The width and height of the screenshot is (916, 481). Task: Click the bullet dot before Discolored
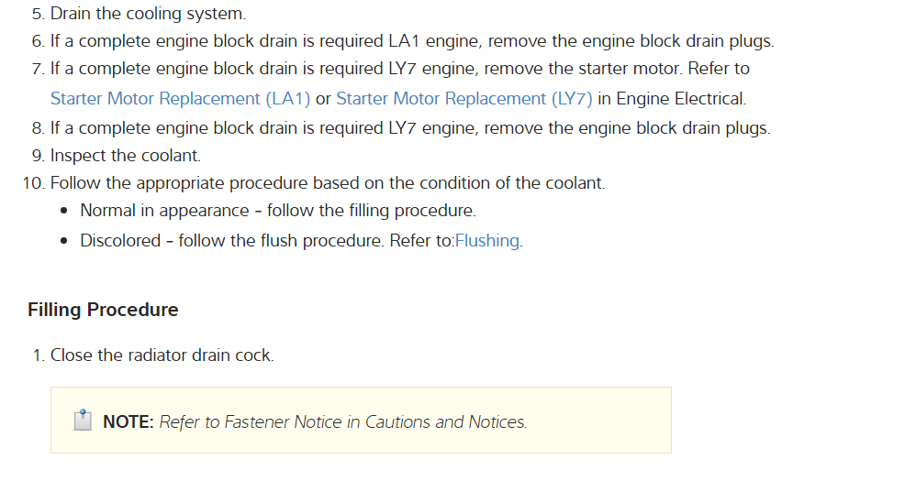click(62, 242)
